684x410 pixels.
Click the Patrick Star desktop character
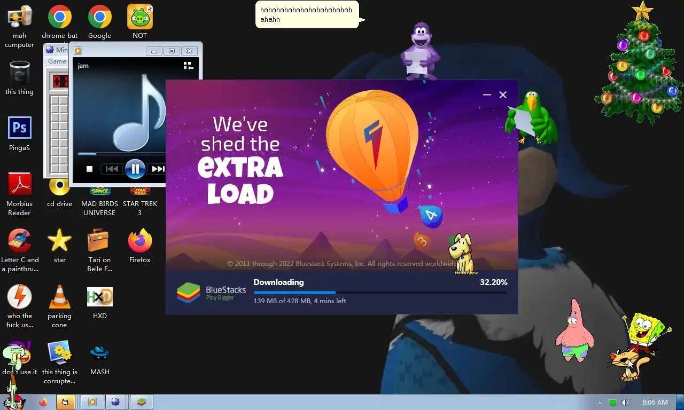click(x=574, y=330)
